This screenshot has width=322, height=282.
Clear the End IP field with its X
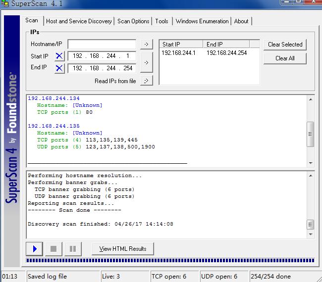tap(59, 68)
